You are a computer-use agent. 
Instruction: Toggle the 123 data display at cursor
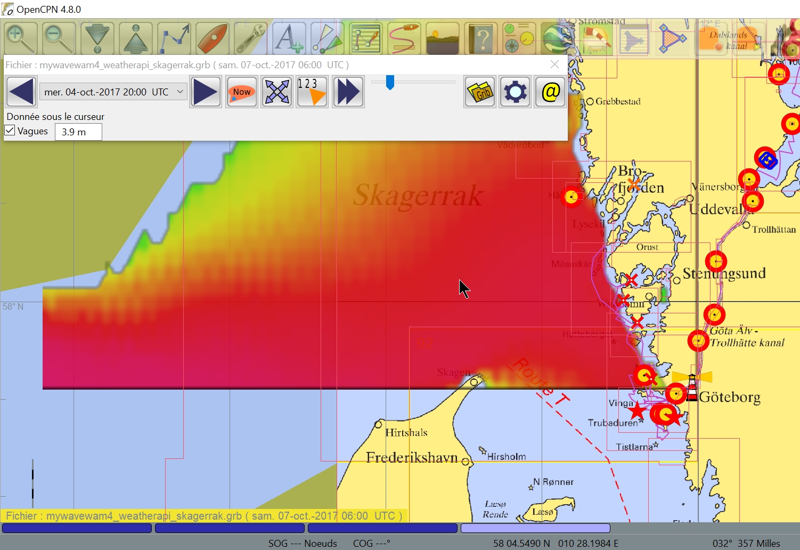click(x=312, y=92)
